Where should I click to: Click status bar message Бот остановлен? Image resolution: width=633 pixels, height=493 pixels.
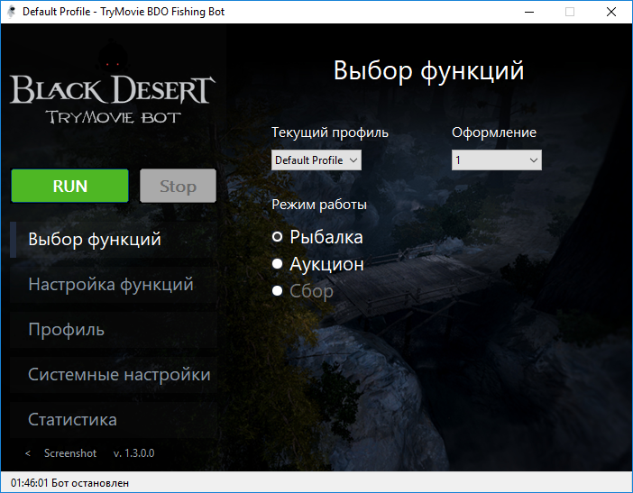(90, 483)
